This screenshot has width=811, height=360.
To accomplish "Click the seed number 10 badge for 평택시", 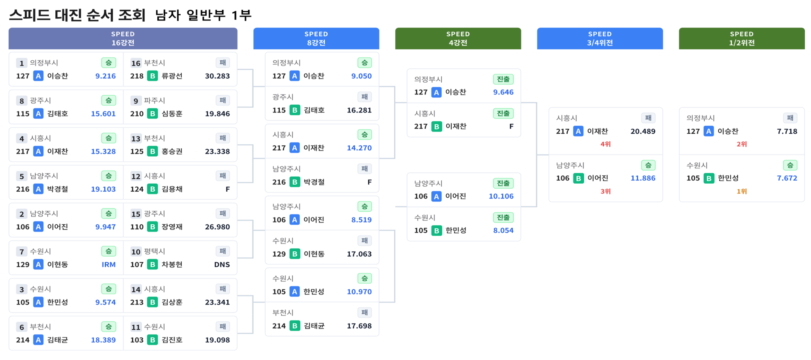I will tap(136, 252).
